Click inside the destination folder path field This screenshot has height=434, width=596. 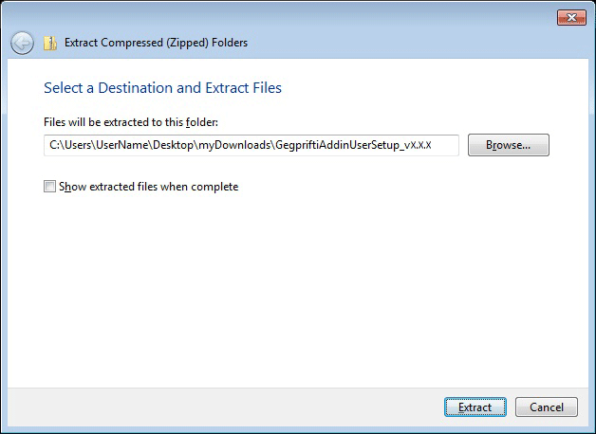pyautogui.click(x=251, y=145)
